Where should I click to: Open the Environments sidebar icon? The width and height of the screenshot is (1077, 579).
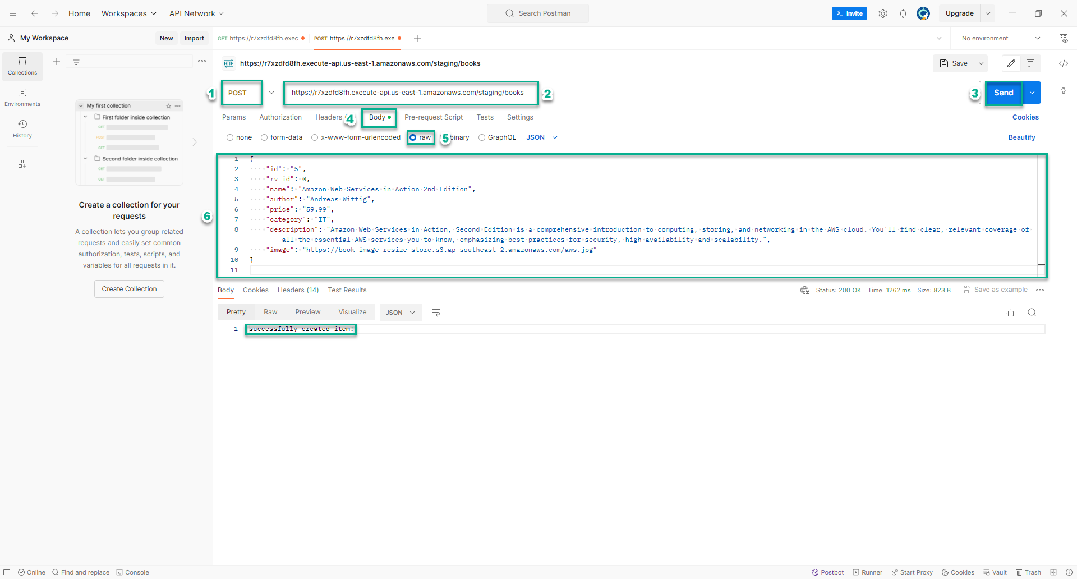click(x=22, y=98)
